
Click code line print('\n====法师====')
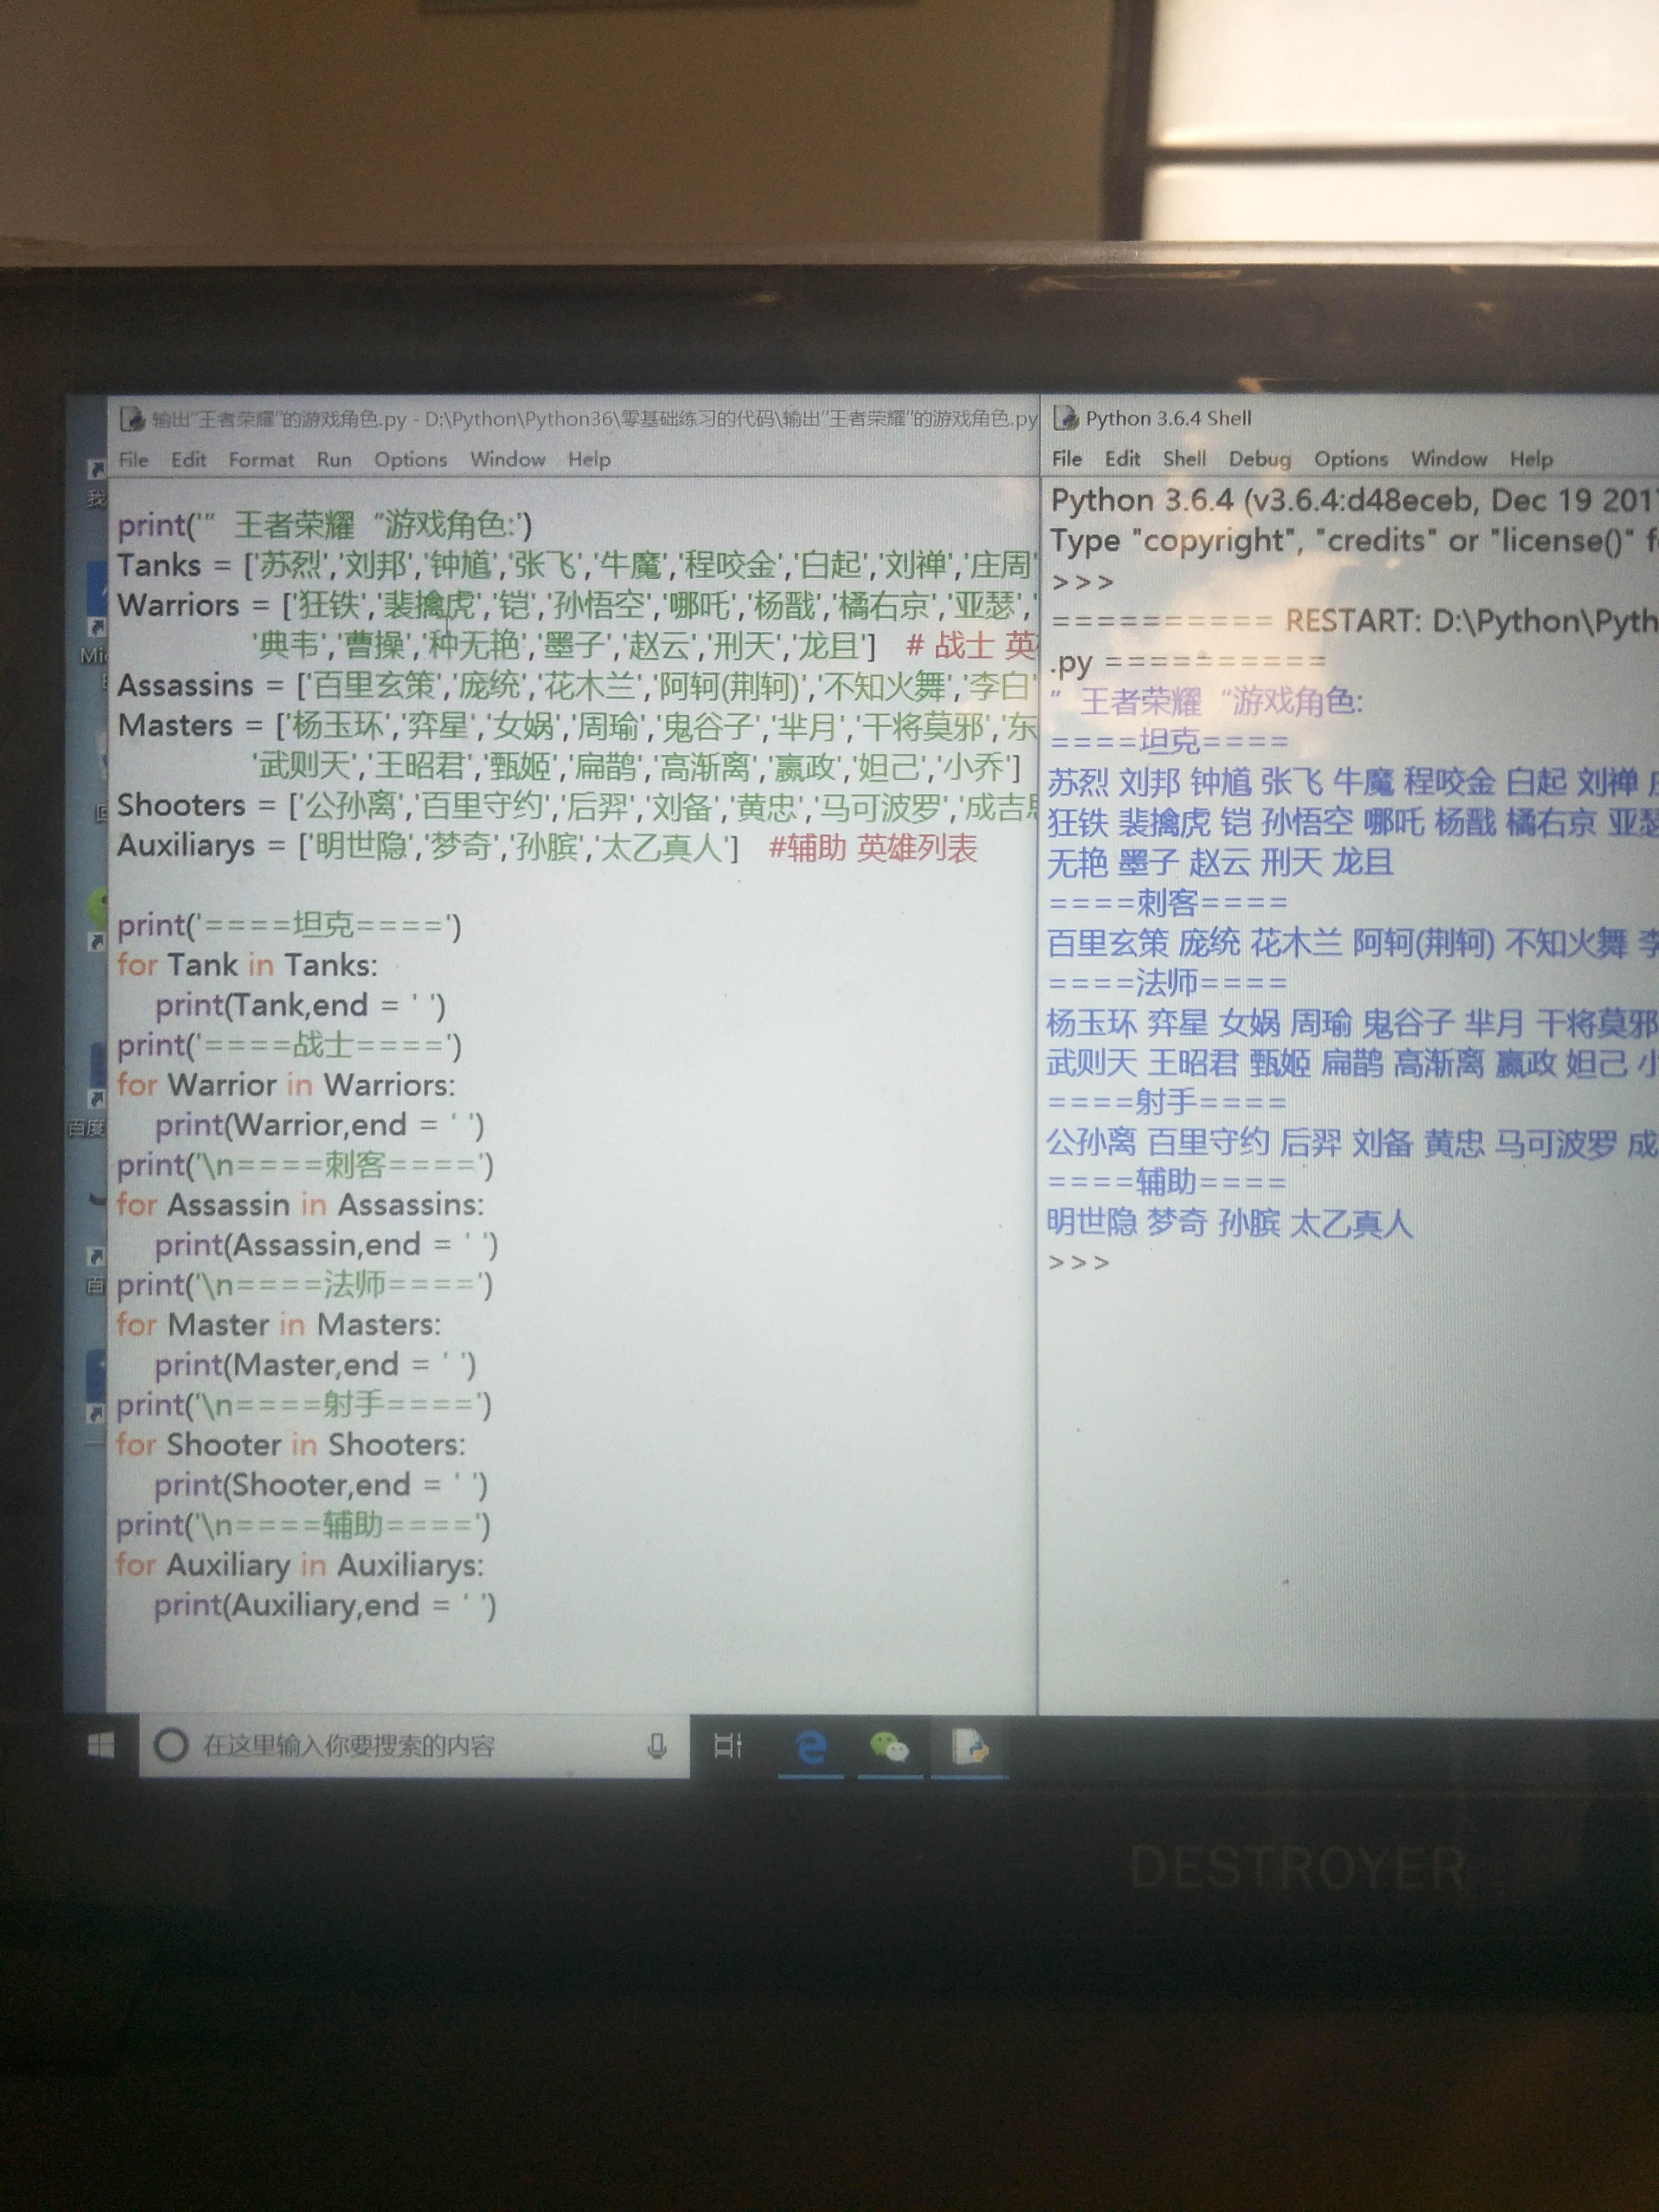[305, 1285]
